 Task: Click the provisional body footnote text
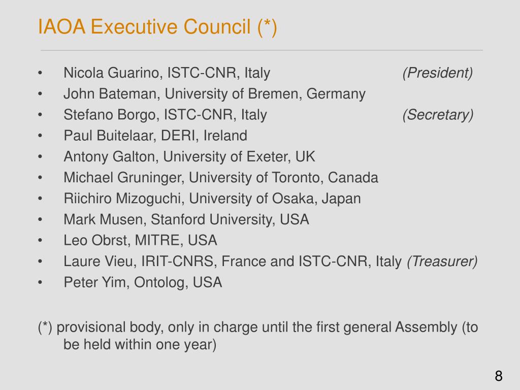(x=258, y=336)
